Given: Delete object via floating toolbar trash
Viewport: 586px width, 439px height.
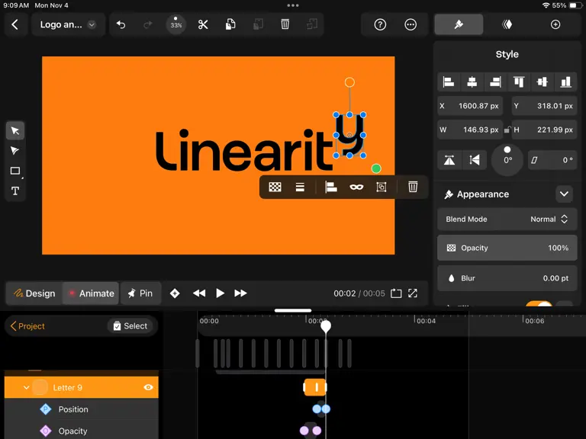Looking at the screenshot, I should pos(413,187).
